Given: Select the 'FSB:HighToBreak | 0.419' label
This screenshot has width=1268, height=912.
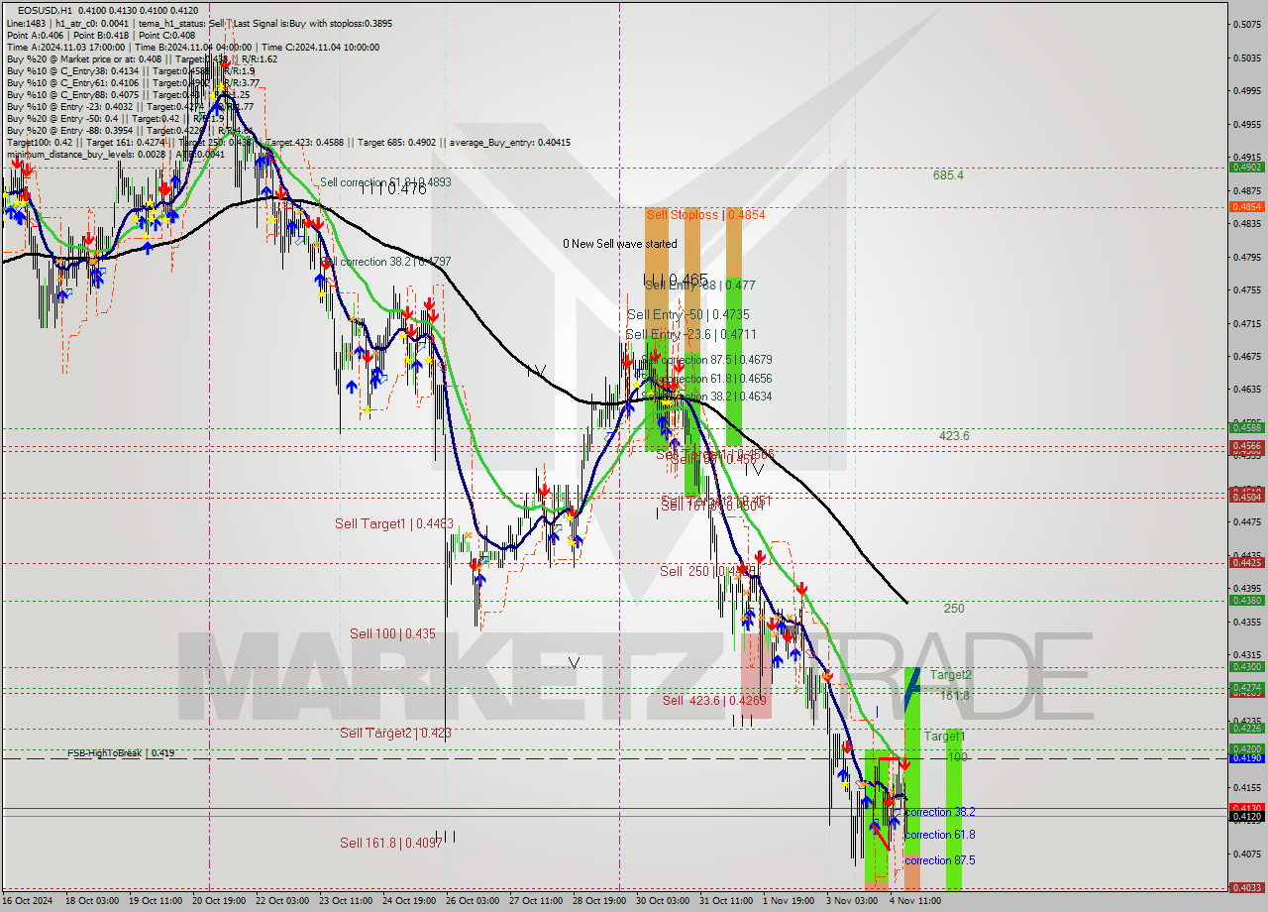Looking at the screenshot, I should coord(121,753).
